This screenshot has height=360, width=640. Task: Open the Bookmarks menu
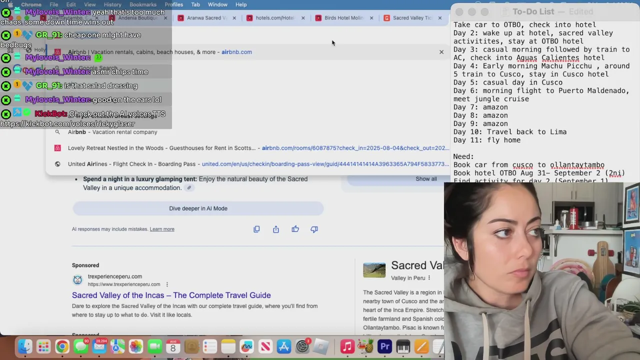click(x=143, y=4)
